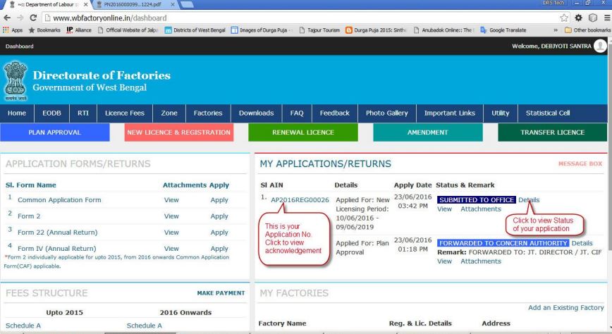The width and height of the screenshot is (612, 334).
Task: Click the MAKE PAYMENT link
Action: pos(221,293)
